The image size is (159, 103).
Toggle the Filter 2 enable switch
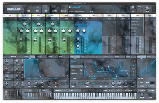[90, 15]
